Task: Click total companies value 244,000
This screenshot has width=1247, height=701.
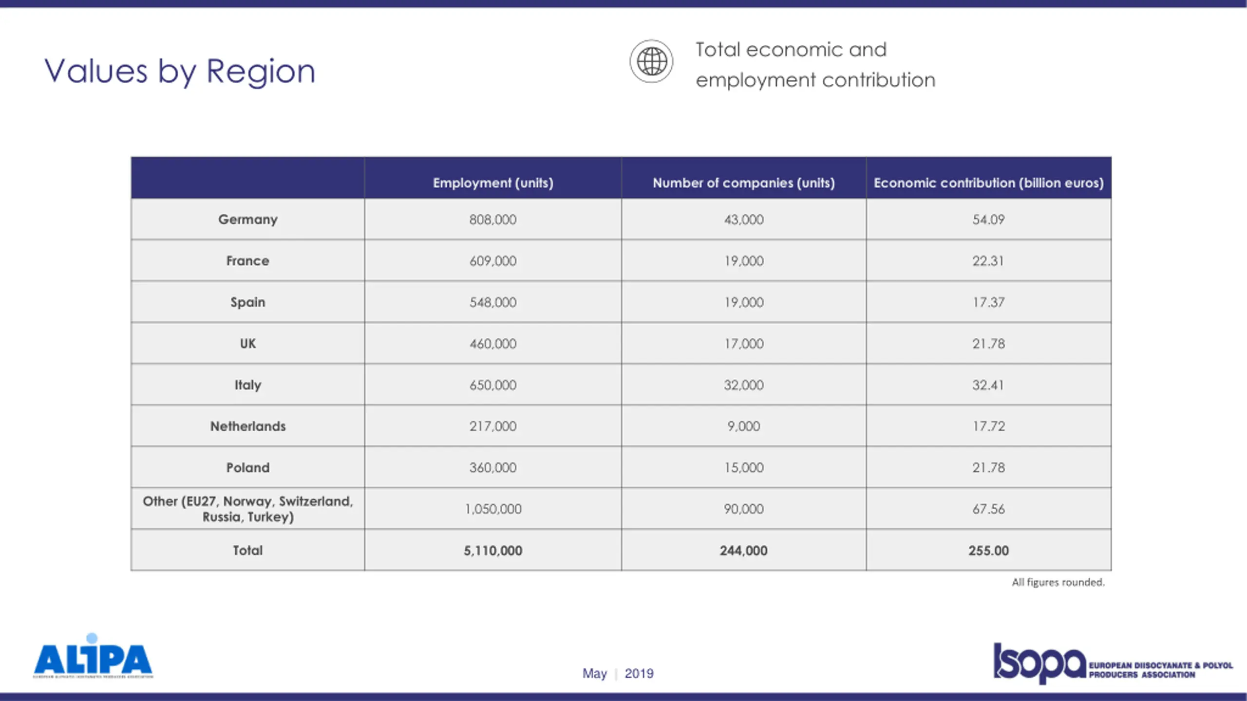Action: click(744, 551)
